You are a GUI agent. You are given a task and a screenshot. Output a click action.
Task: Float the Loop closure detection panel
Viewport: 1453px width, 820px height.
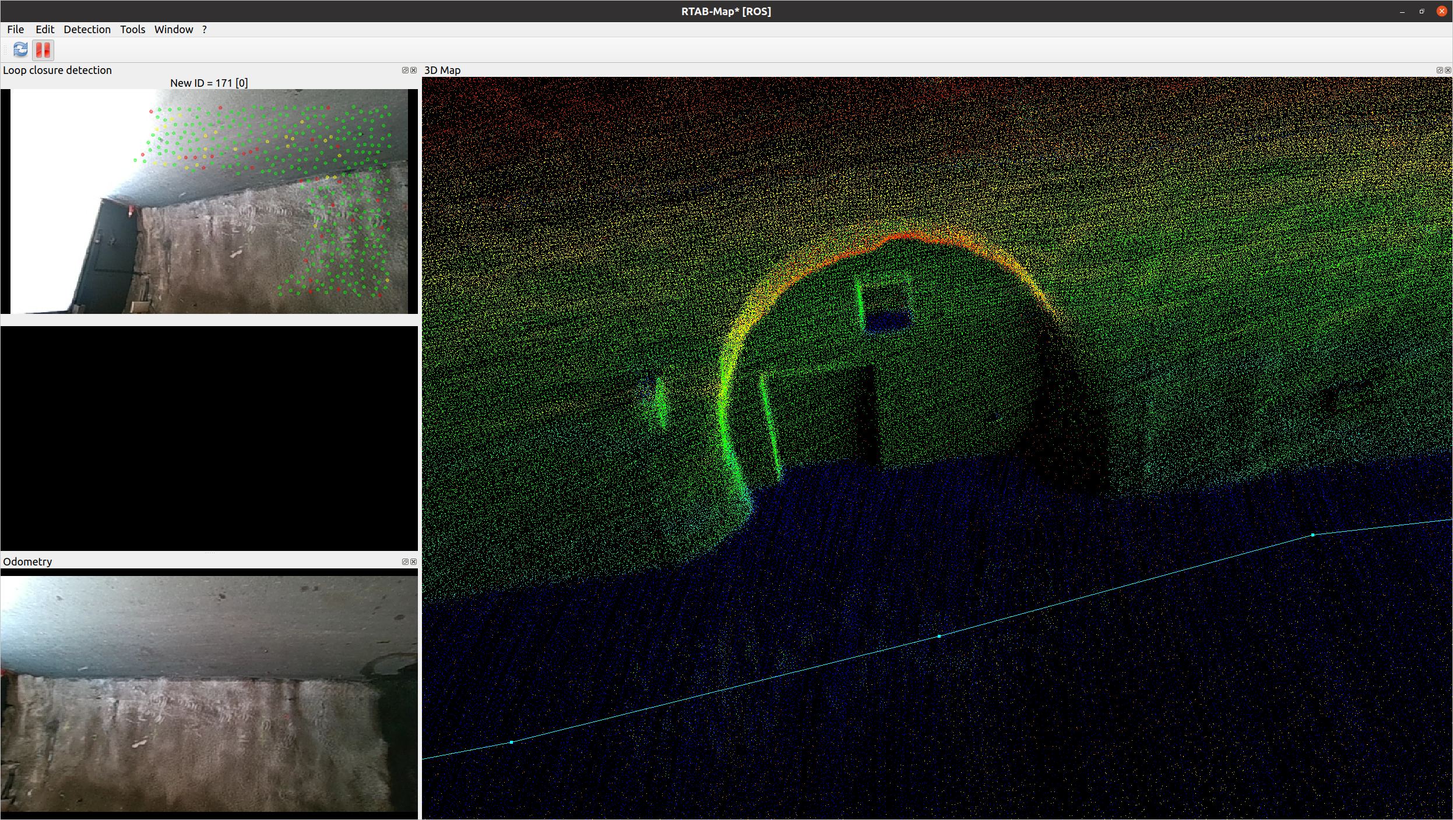point(405,70)
